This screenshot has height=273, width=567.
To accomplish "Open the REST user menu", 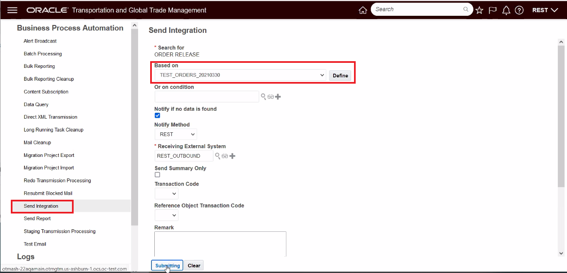I will coord(545,10).
